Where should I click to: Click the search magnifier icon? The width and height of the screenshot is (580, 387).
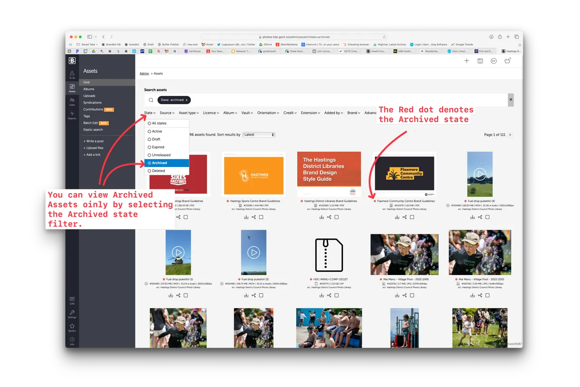151,100
